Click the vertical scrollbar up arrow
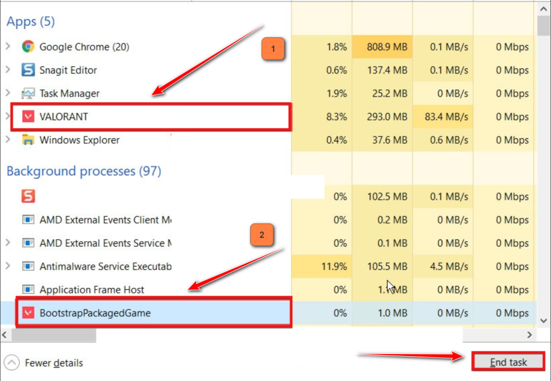The image size is (551, 381). [543, 9]
